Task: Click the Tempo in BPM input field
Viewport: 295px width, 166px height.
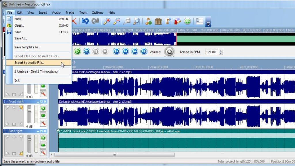Action: [211, 52]
